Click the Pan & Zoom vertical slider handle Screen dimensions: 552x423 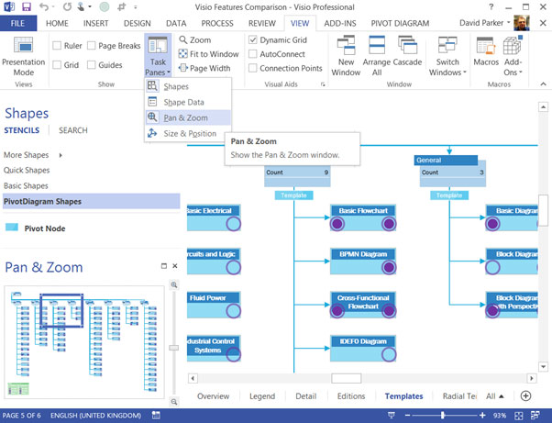(x=174, y=348)
